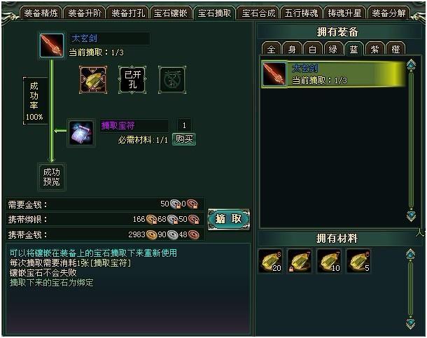This screenshot has width=427, height=338.
Task: Select the yellow gem stack of 10
Action: 329,261
